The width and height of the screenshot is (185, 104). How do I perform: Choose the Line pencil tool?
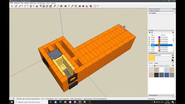[20, 6]
